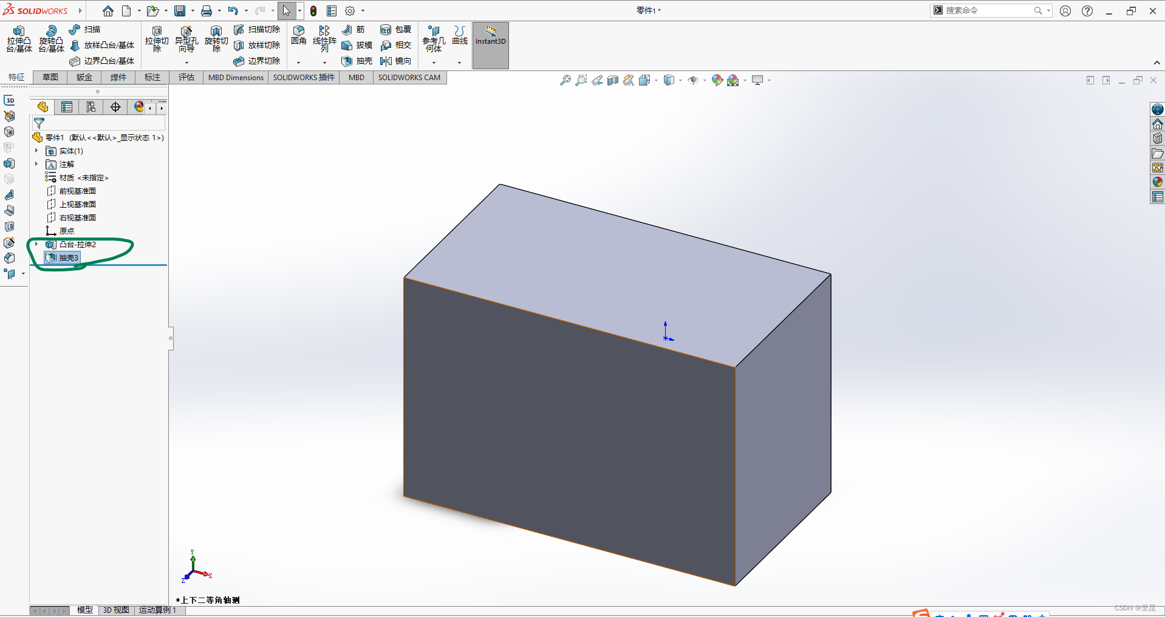Click the Extruded Boss/Base (拉伸凸台/基体) tool
This screenshot has height=617, width=1165.
pyautogui.click(x=19, y=39)
